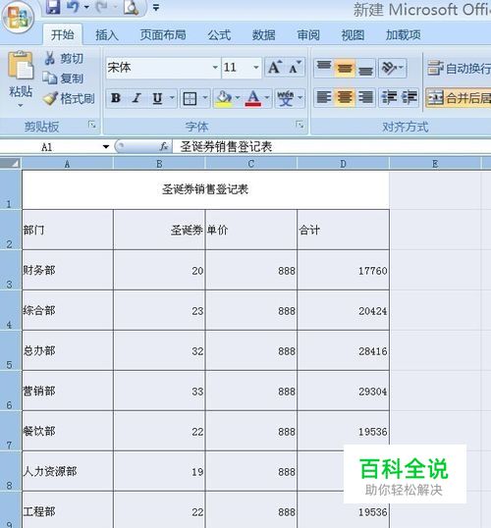Toggle underline formatting
Image resolution: width=491 pixels, height=528 pixels.
(157, 98)
